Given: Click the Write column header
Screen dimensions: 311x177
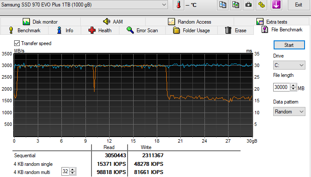Looking at the screenshot, I should click(146, 147).
